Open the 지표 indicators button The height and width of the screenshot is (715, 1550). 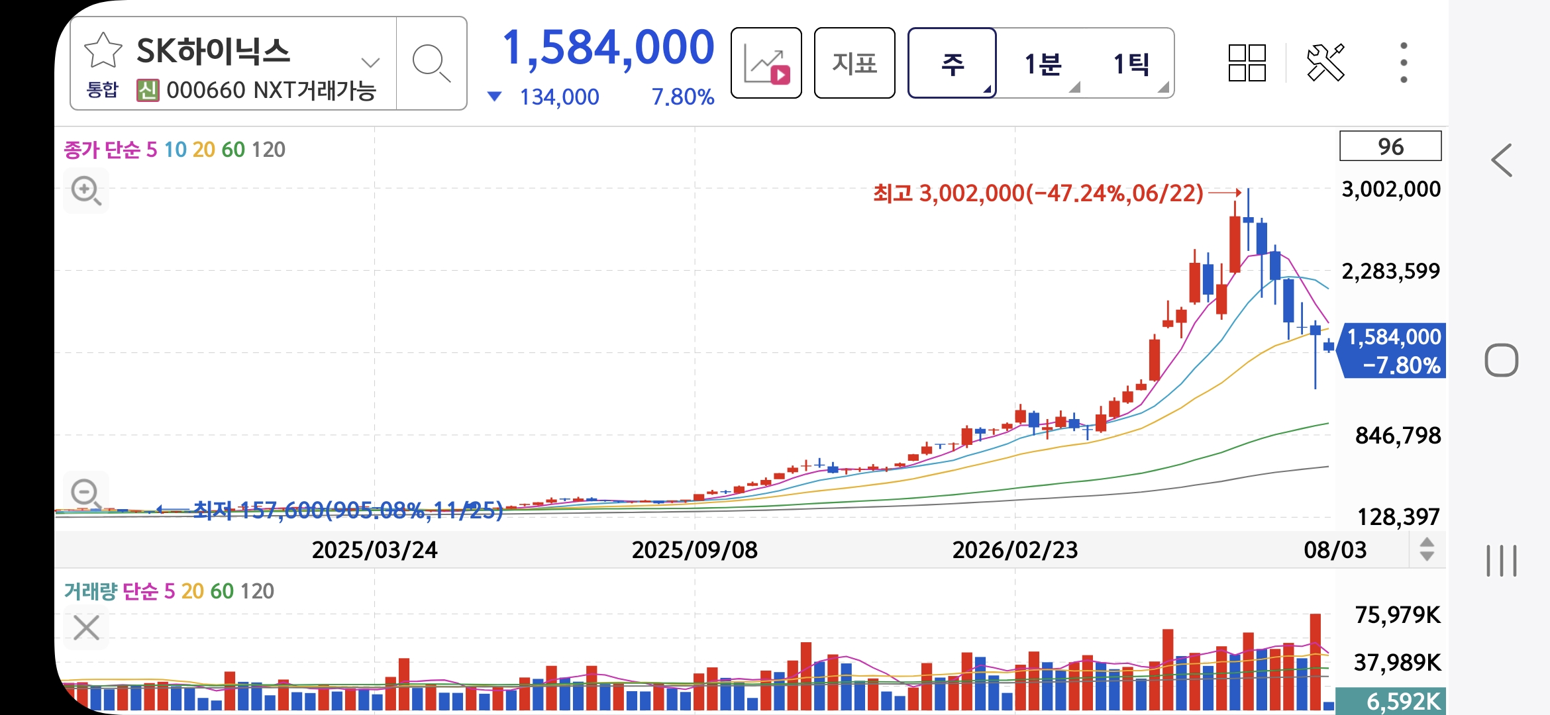(x=854, y=64)
